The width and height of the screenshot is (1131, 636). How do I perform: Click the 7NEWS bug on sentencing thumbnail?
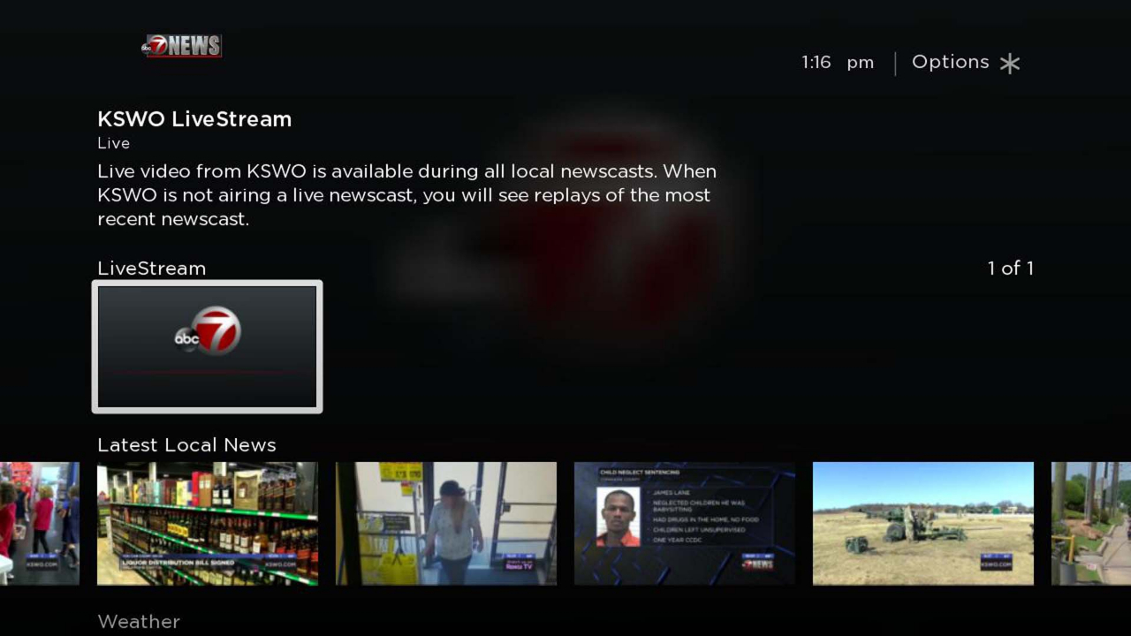758,565
